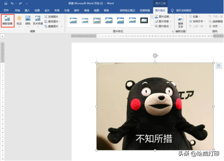Click the top-left resize handle of picture

[x=97, y=63]
